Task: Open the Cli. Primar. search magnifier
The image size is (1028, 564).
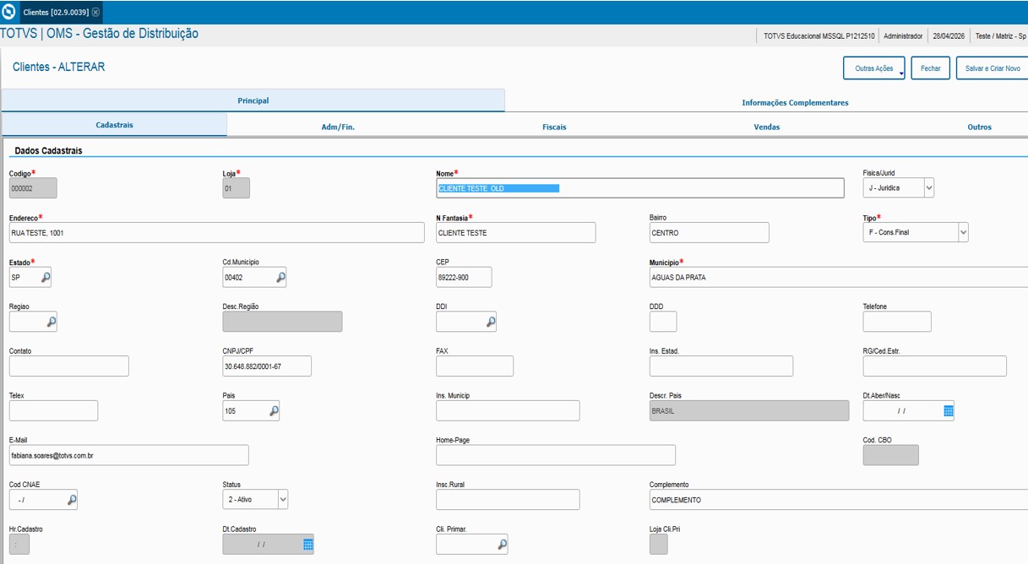Action: (x=503, y=545)
